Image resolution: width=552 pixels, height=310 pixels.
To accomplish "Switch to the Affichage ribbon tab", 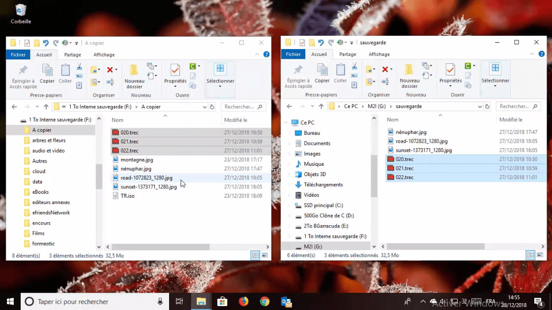I will pos(104,54).
